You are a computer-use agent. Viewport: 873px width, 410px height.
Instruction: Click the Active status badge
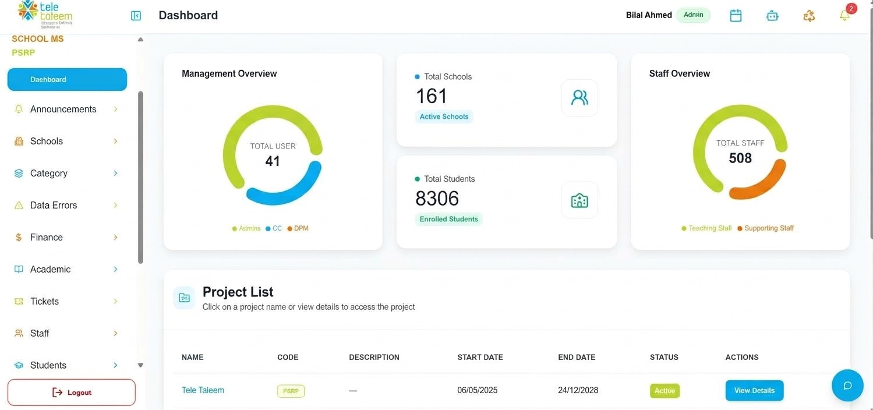(665, 391)
